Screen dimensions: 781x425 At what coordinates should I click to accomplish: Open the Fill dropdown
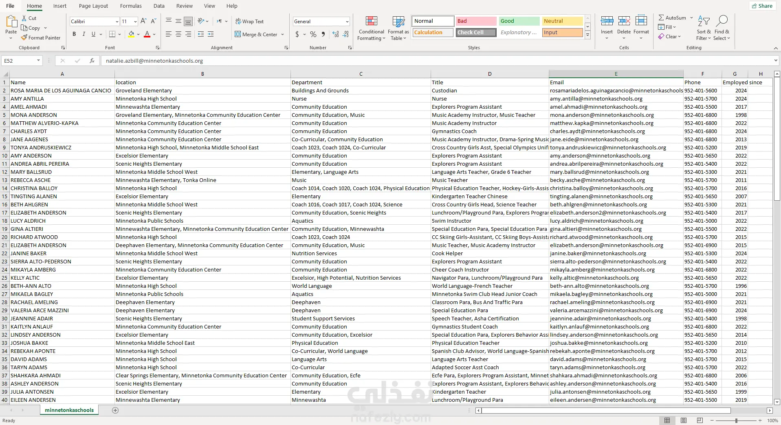(667, 27)
